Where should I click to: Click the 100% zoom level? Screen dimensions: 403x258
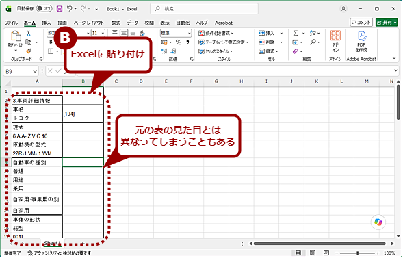[389, 253]
